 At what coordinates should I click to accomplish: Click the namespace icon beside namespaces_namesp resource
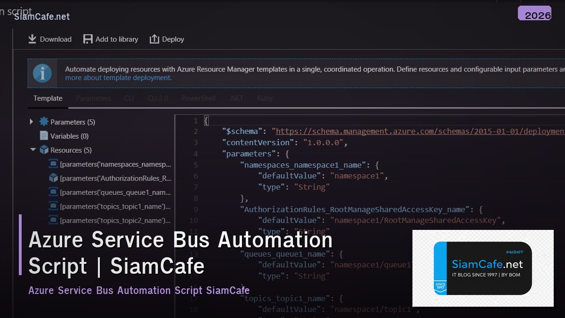click(53, 164)
